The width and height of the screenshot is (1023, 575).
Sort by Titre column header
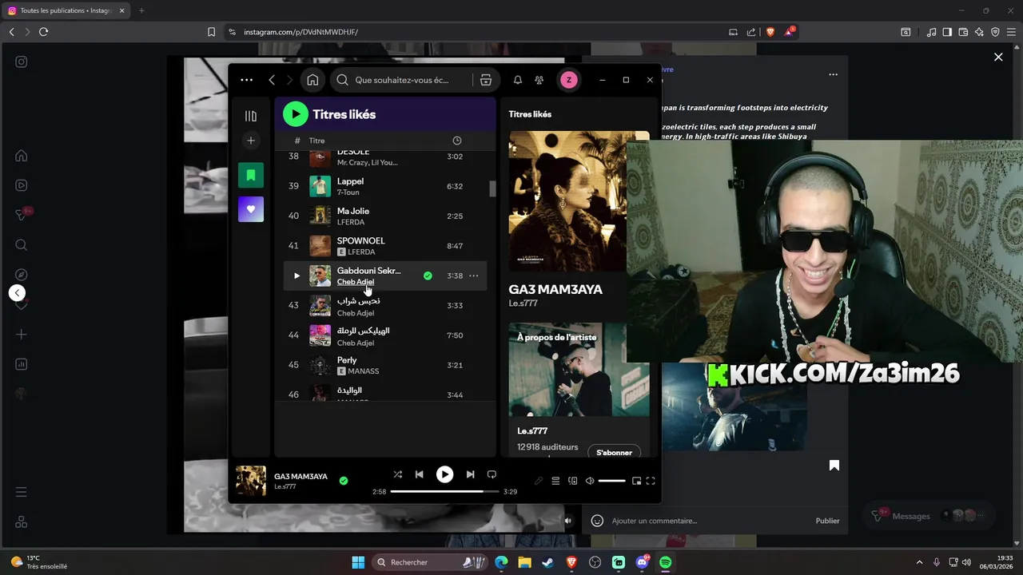317,141
